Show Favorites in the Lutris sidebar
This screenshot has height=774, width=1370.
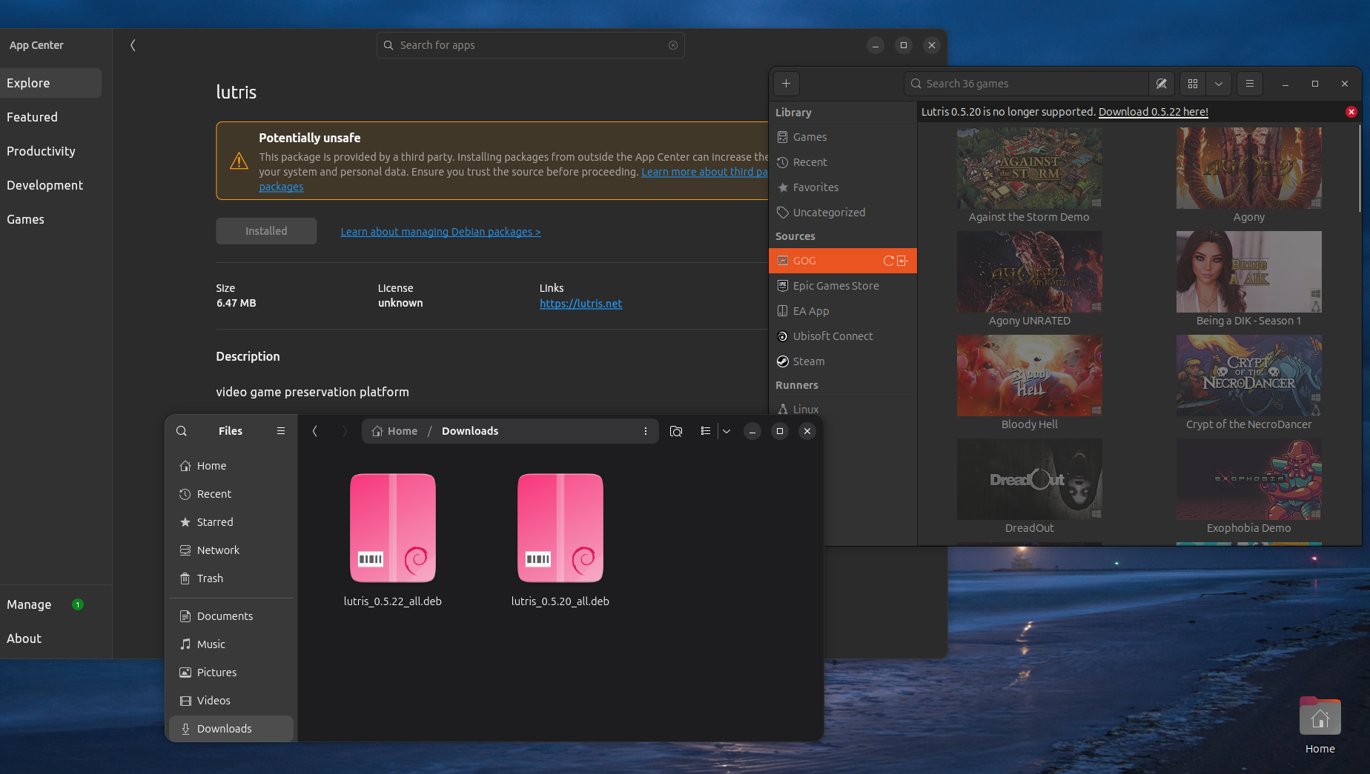tap(843, 187)
